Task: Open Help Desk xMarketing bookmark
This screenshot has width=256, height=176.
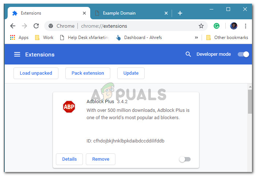Action: pos(85,38)
